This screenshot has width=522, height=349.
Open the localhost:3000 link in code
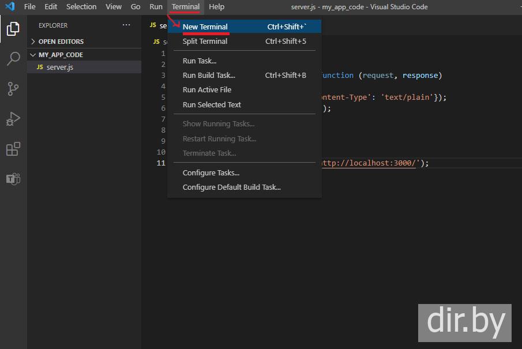pyautogui.click(x=369, y=163)
